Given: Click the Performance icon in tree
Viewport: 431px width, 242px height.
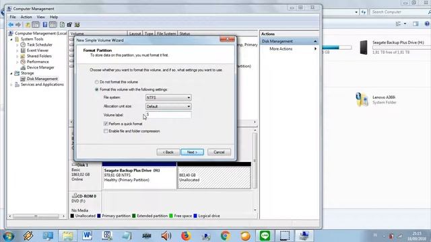Looking at the screenshot, I should (23, 62).
